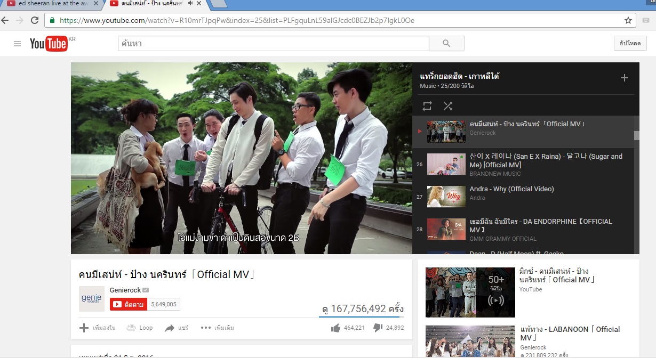Image resolution: width=656 pixels, height=358 pixels.
Task: Click the browser forward arrow
Action: 20,20
